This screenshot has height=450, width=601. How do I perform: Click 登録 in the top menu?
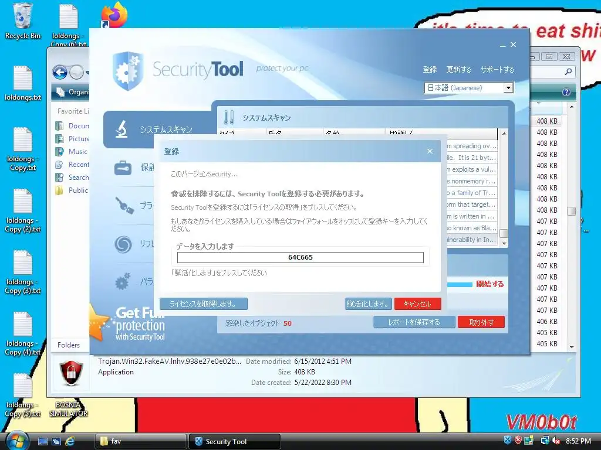430,69
